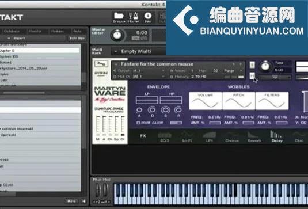Click the mod wheel beside keyboard
308x209 pixels.
click(x=106, y=190)
